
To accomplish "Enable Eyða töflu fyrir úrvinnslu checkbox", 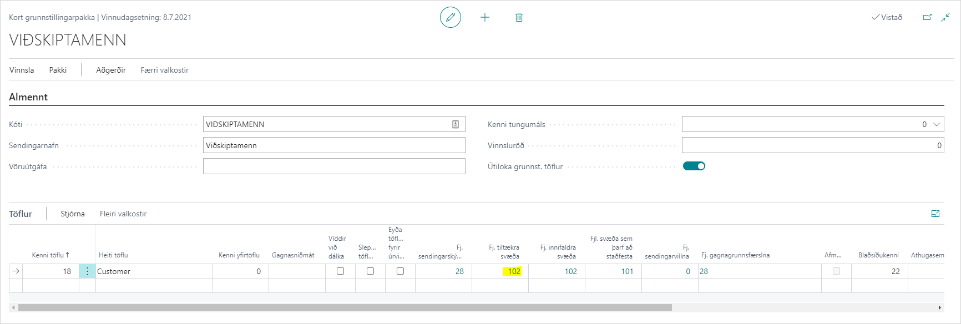I will (x=400, y=271).
